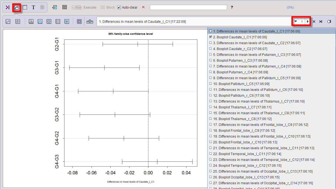Click the capture icon at the plot bar end

tap(329, 21)
